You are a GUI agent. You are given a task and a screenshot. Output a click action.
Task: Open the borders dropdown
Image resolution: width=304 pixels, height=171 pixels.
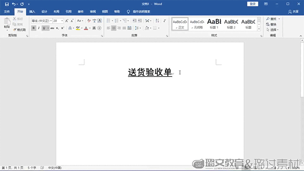pyautogui.click(x=159, y=28)
